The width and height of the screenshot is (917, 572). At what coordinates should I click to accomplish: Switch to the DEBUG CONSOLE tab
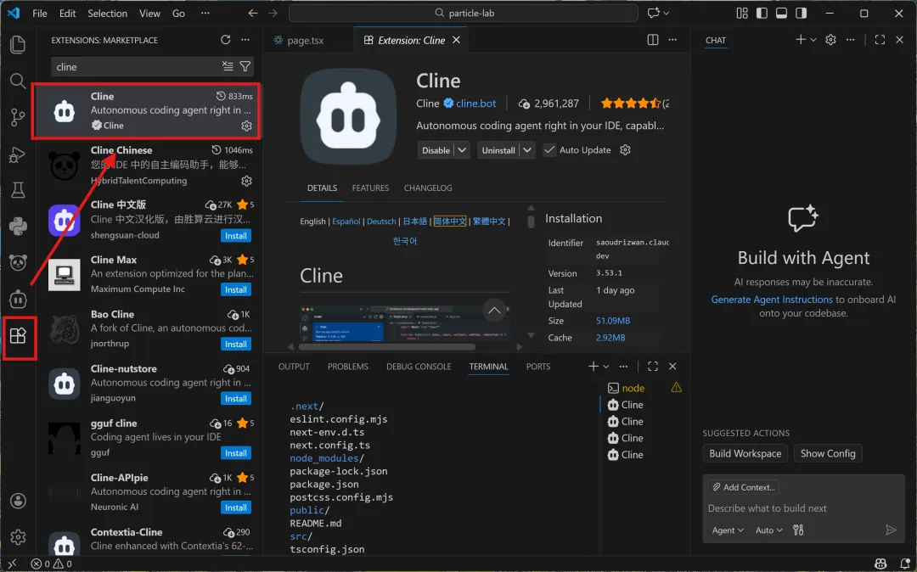[x=419, y=367]
